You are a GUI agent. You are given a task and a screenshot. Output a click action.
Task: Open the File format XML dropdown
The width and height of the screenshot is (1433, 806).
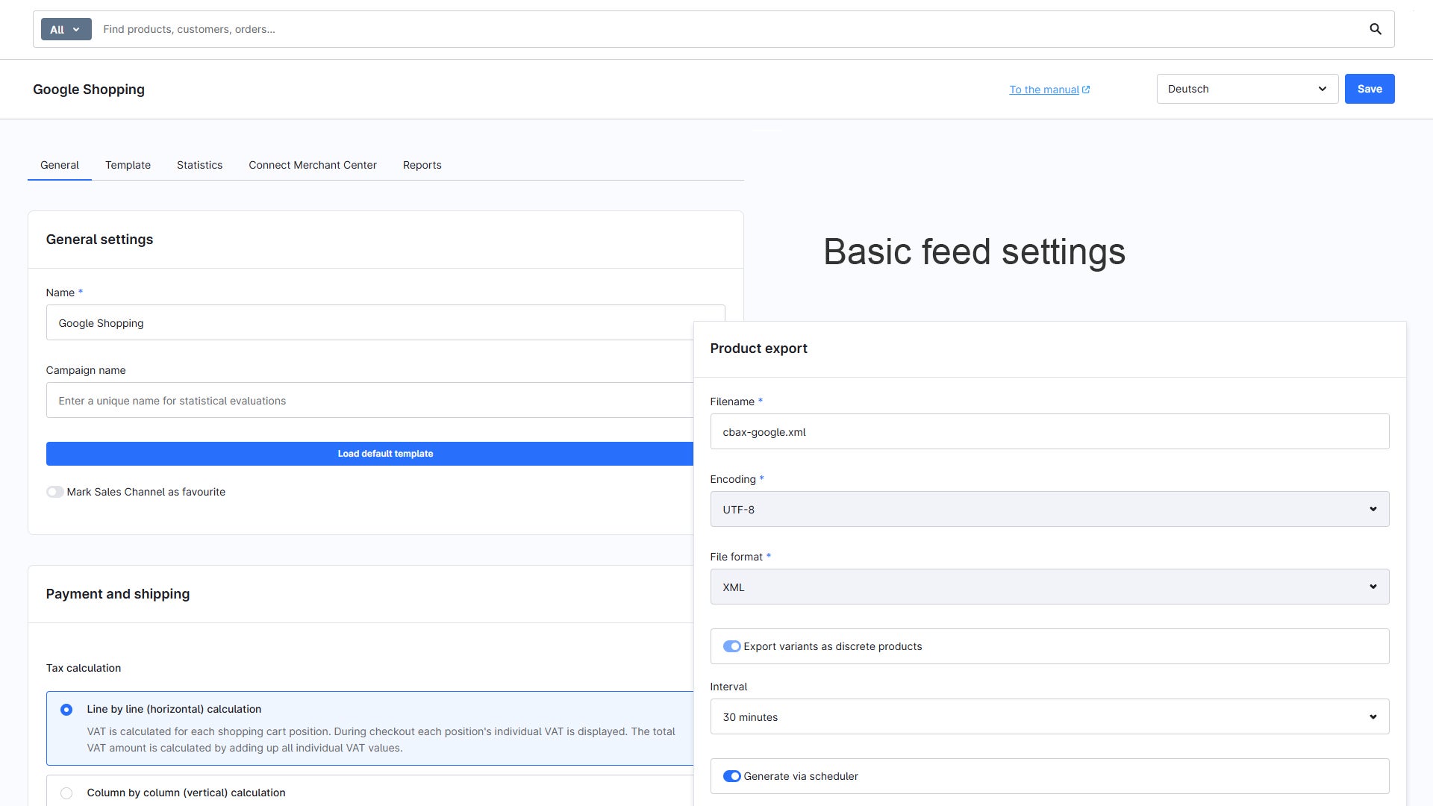[1049, 587]
